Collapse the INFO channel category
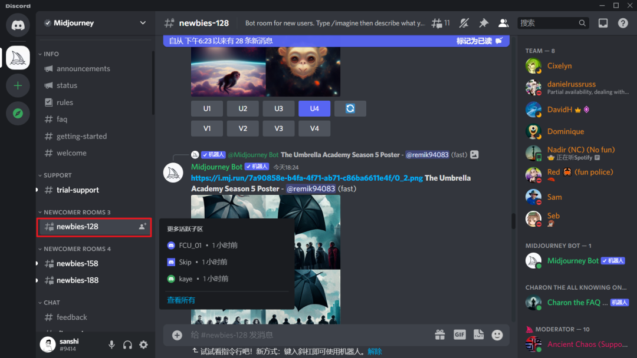This screenshot has width=637, height=358. tap(51, 54)
